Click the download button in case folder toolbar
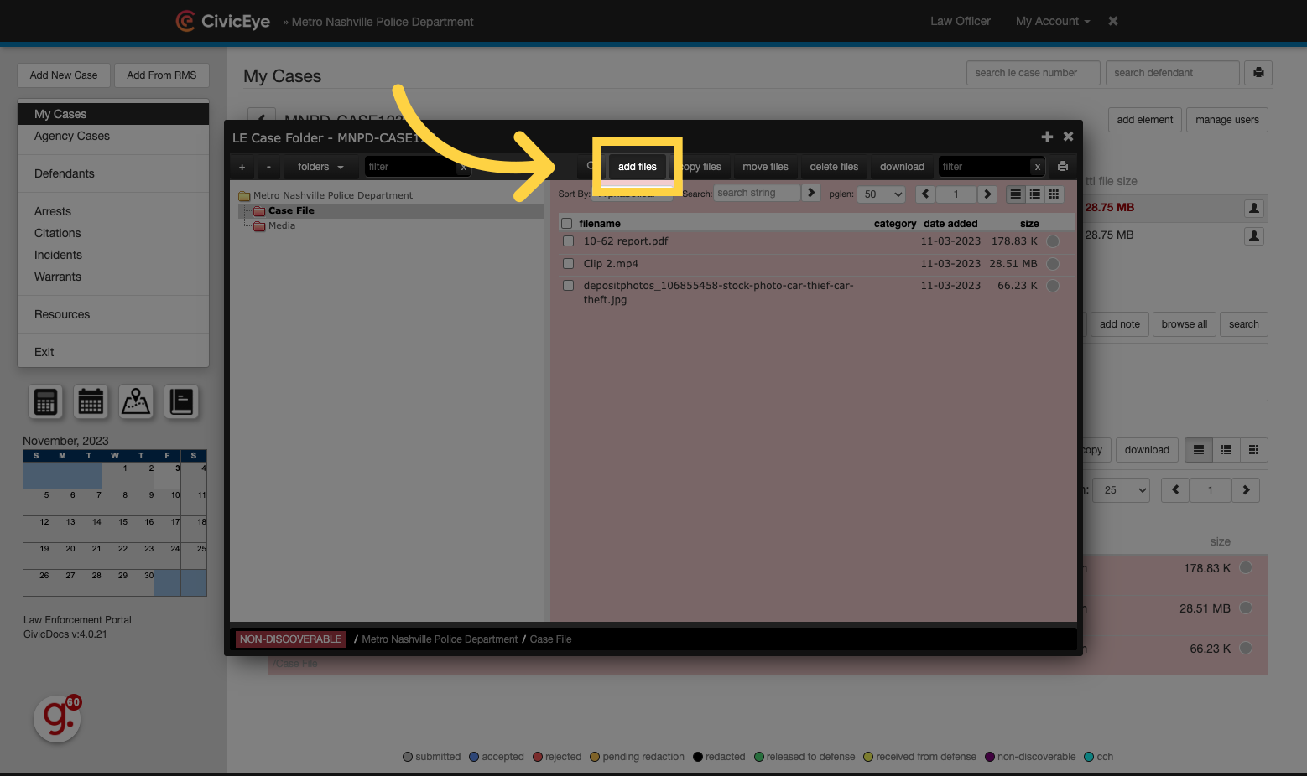Viewport: 1307px width, 776px height. (903, 167)
